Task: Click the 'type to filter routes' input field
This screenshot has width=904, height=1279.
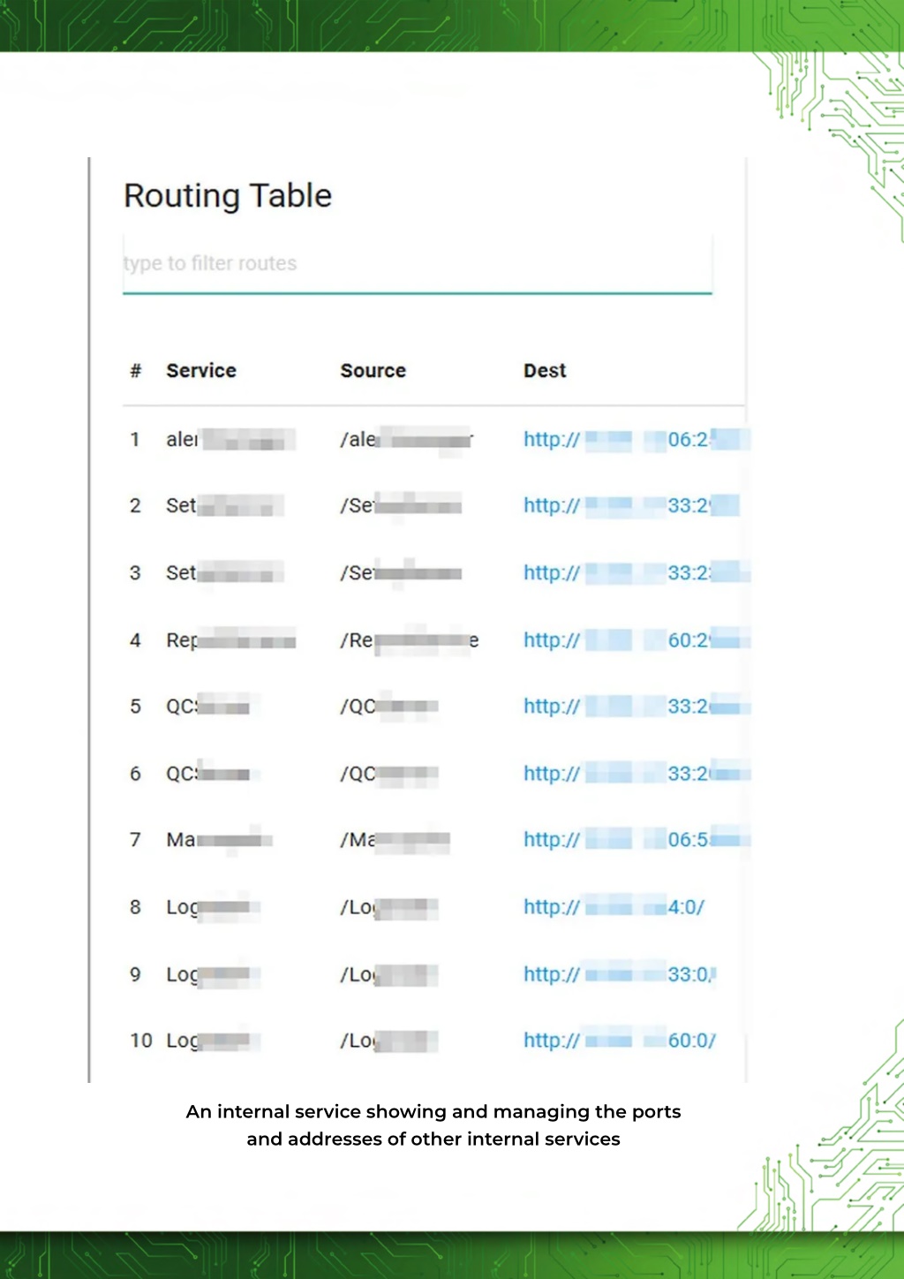Action: pos(417,263)
